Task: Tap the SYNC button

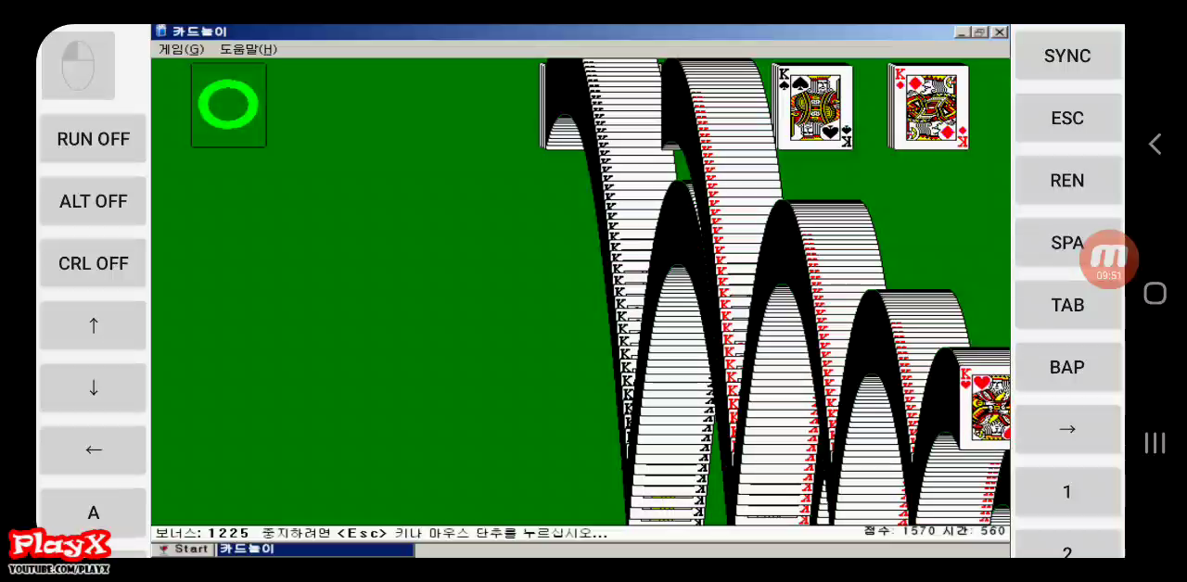Action: coord(1067,56)
